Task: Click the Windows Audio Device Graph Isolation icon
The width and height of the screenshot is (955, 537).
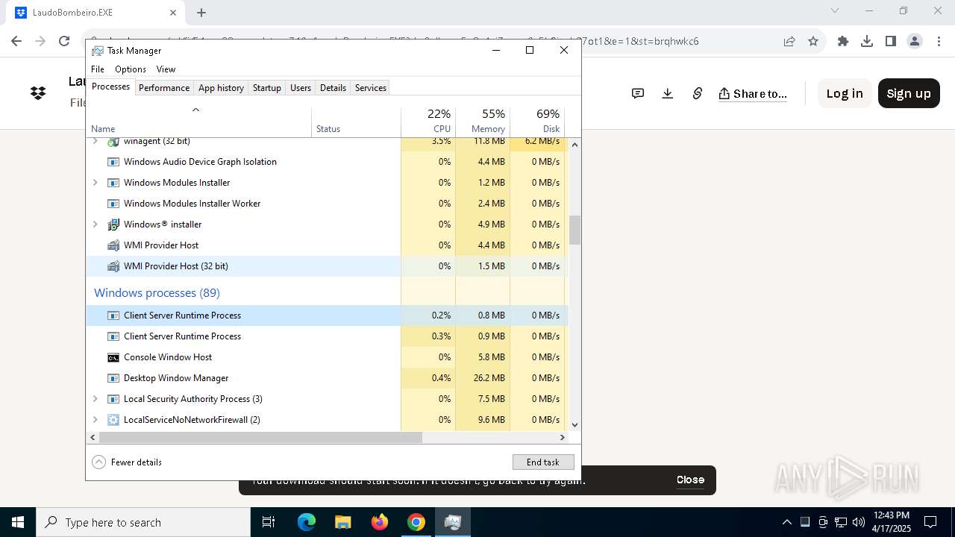Action: (x=113, y=162)
